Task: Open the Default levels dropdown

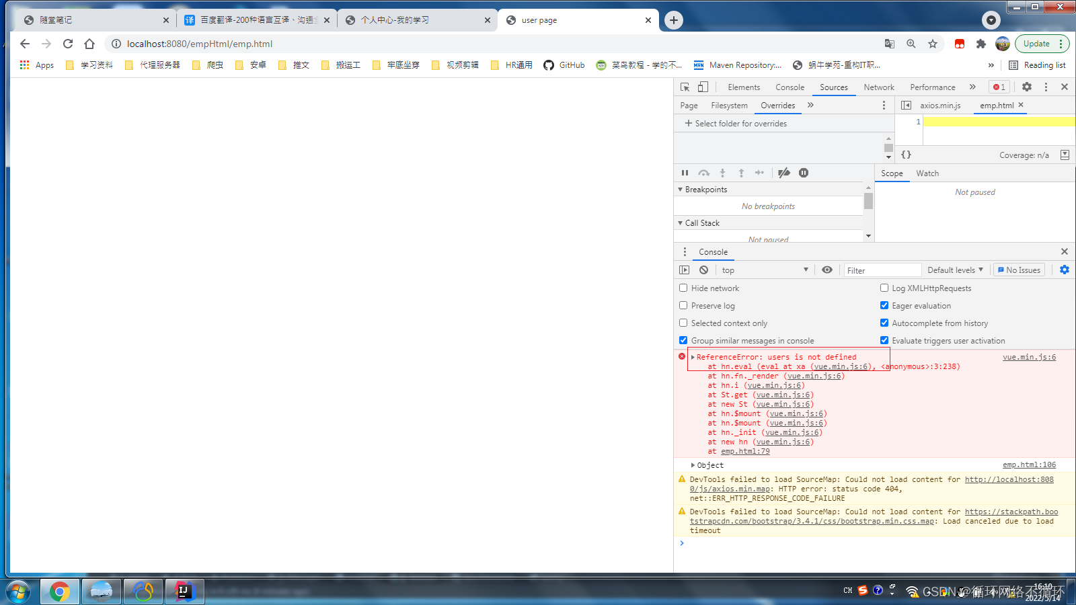Action: coord(955,270)
